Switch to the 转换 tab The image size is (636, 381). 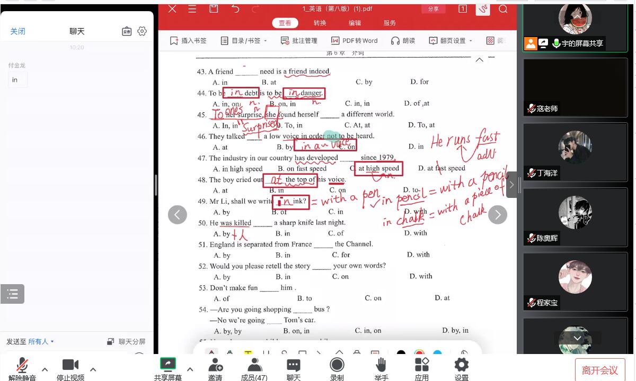point(320,23)
